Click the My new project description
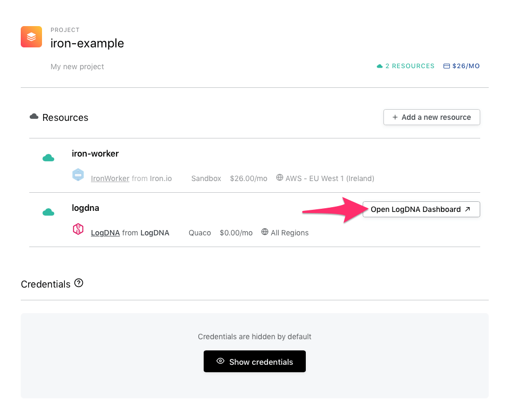Viewport: 510px width, 401px height. click(x=77, y=67)
